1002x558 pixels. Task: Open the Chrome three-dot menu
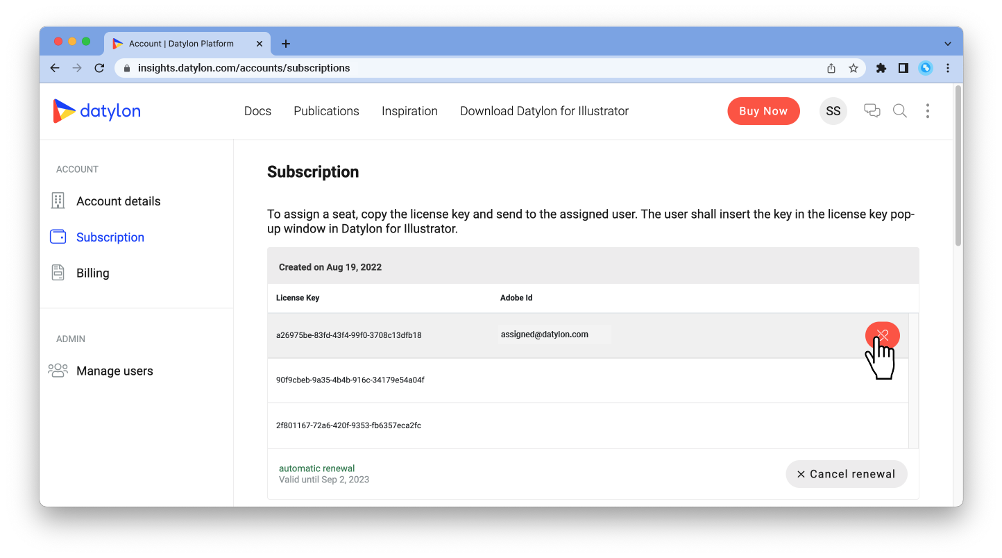pos(948,68)
